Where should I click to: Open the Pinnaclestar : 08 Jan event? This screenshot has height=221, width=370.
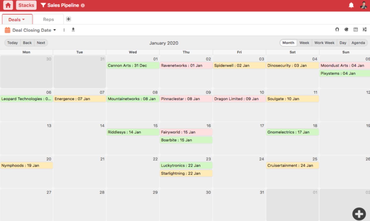(186, 99)
